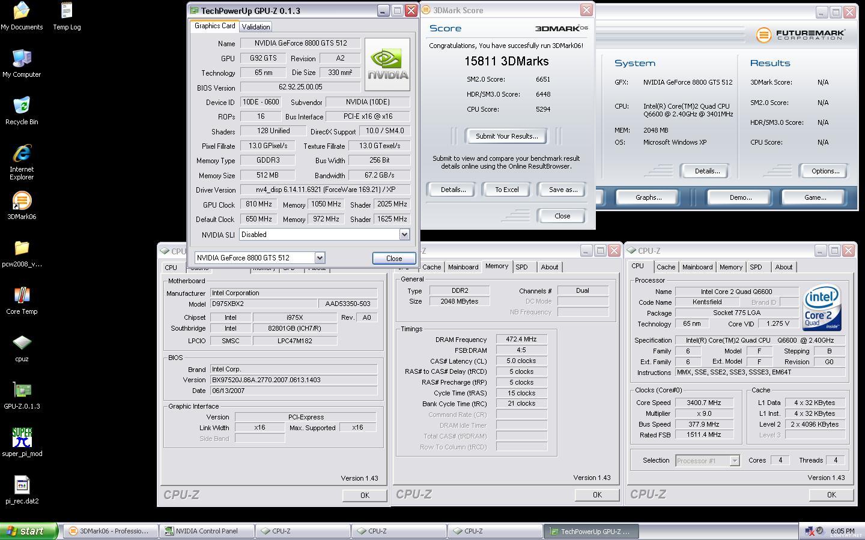
Task: Click the NVIDIA logo in GPU-Z
Action: click(x=387, y=65)
